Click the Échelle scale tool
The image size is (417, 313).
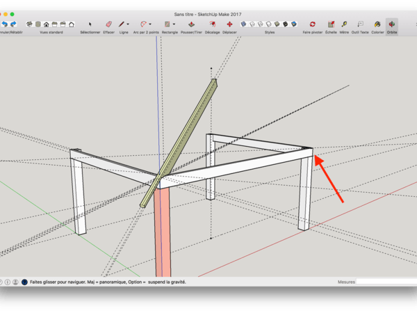(331, 24)
